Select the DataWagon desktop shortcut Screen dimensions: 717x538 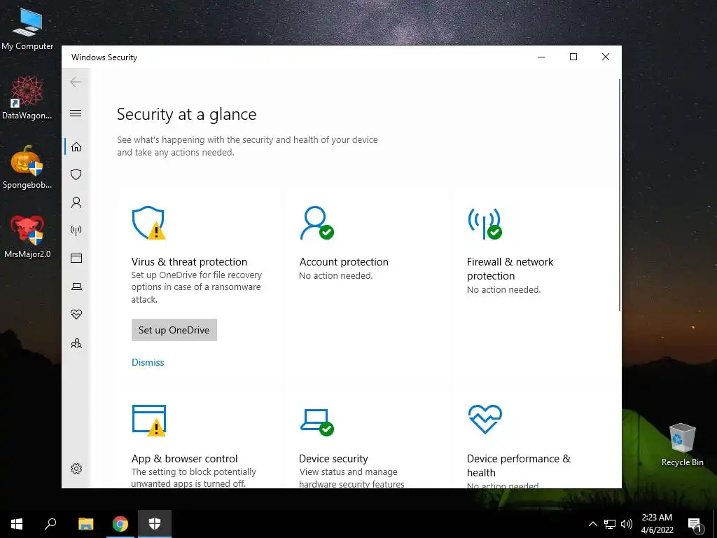click(27, 98)
